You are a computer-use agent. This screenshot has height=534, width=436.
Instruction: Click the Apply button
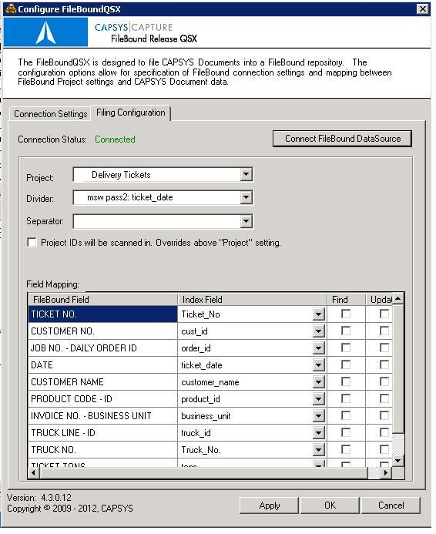click(269, 505)
